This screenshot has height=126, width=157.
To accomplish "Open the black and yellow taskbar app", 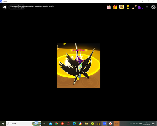I will click(x=98, y=123).
